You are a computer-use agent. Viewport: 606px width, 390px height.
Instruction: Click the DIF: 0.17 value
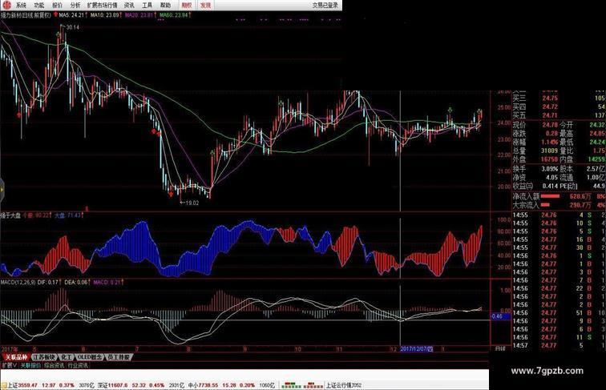click(x=49, y=282)
